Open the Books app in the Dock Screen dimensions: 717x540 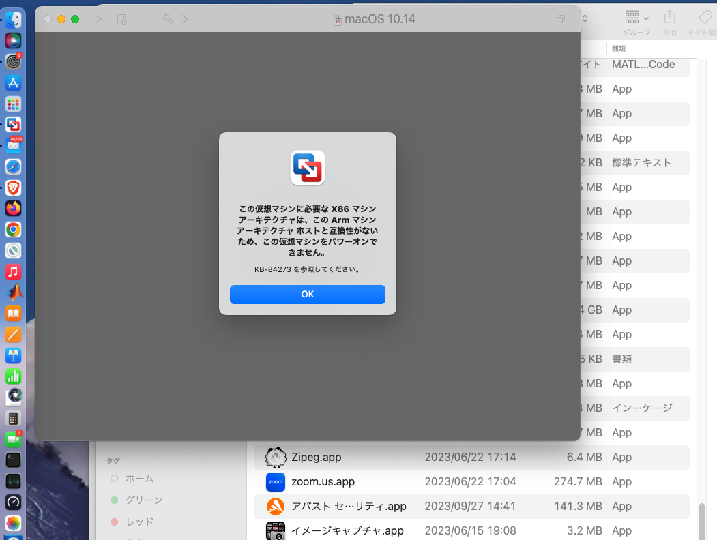pos(13,314)
